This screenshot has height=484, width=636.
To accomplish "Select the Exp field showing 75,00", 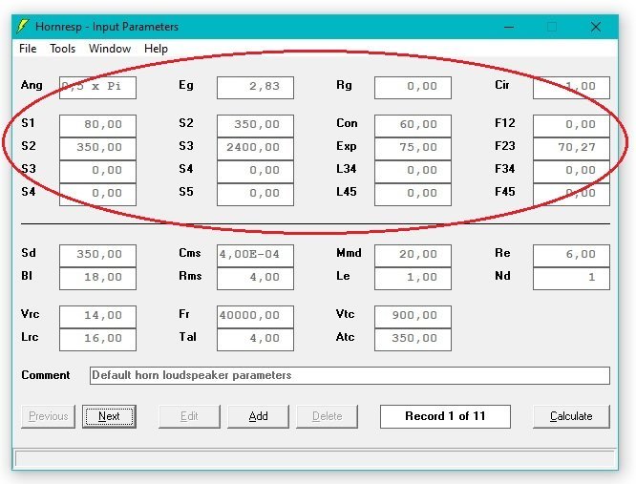I will pyautogui.click(x=413, y=149).
